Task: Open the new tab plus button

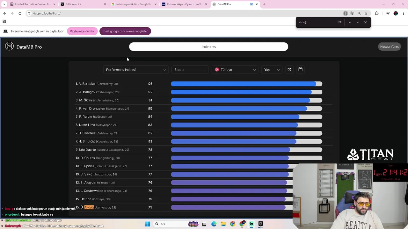Action: click(264, 4)
